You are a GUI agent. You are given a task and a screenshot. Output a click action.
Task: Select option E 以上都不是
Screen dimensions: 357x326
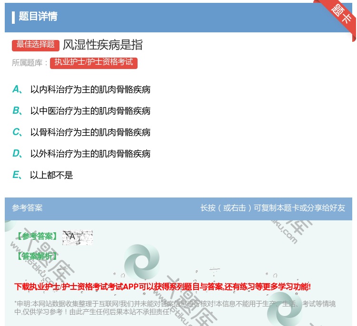[x=42, y=175]
